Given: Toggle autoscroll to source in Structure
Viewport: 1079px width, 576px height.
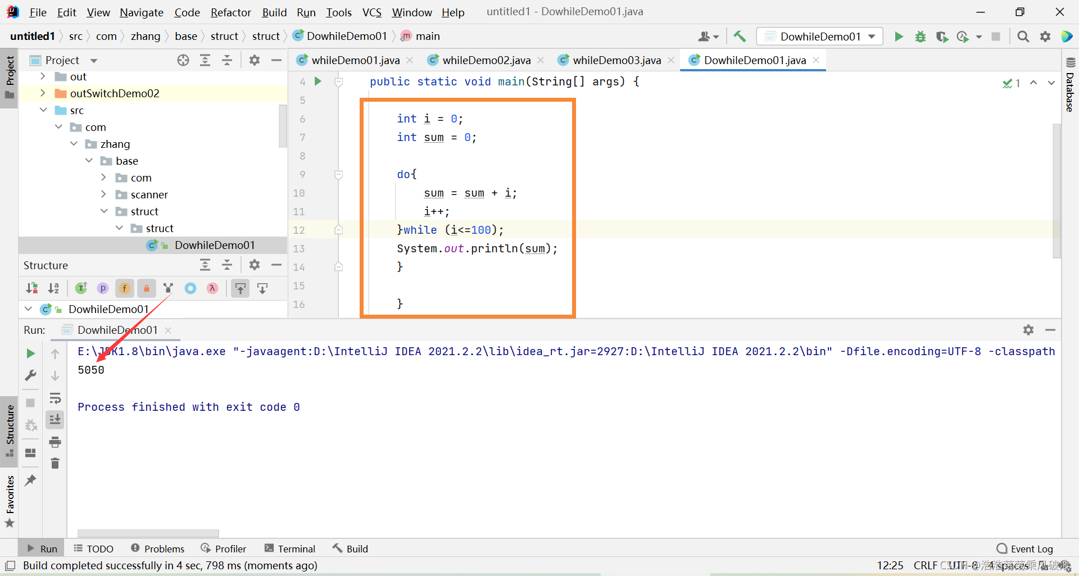Looking at the screenshot, I should tap(241, 288).
